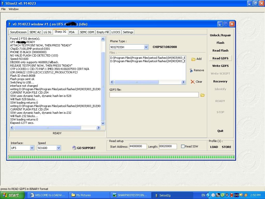Open the Settings tab
The width and height of the screenshot is (265, 199).
pos(128,32)
